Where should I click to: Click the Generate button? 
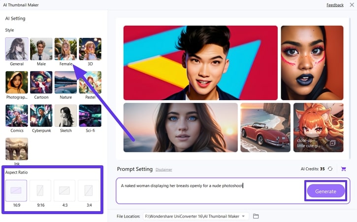(x=325, y=191)
